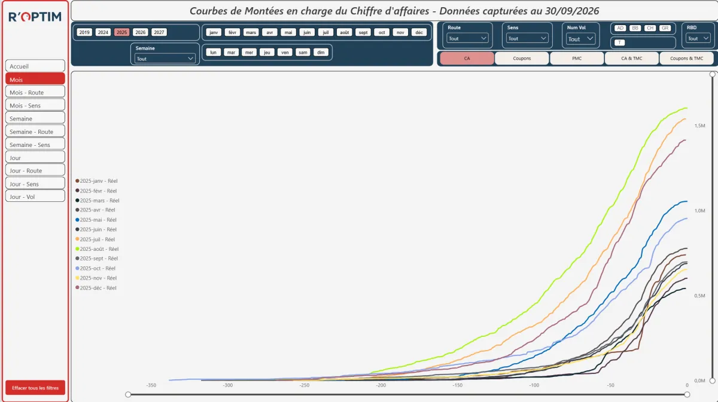718x402 pixels.
Task: Filter on month févr
Action: tap(233, 32)
